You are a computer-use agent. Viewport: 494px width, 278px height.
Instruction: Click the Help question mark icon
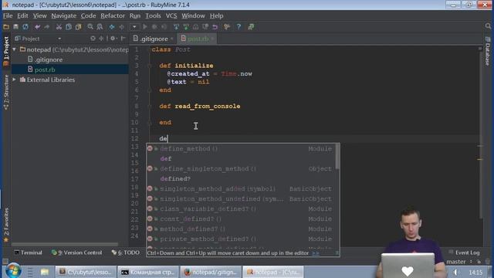[239, 27]
